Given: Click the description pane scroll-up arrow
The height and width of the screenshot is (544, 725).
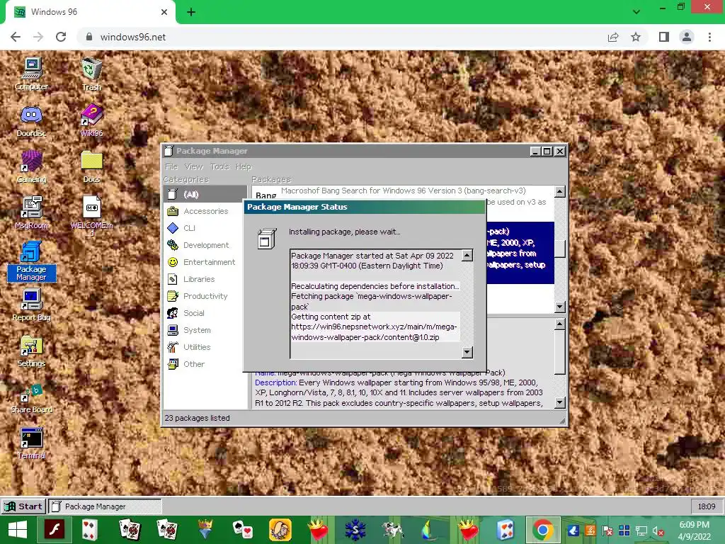Looking at the screenshot, I should point(560,324).
